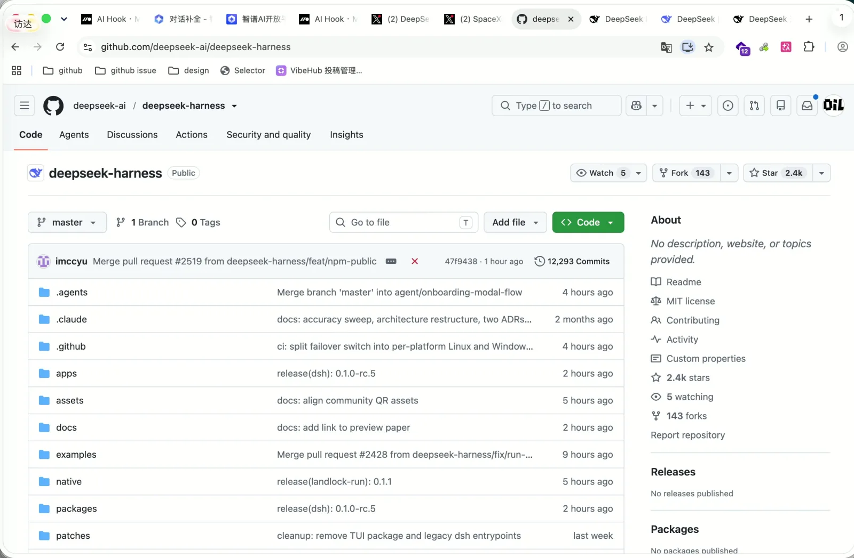View 12,293 Commits history

pos(572,261)
